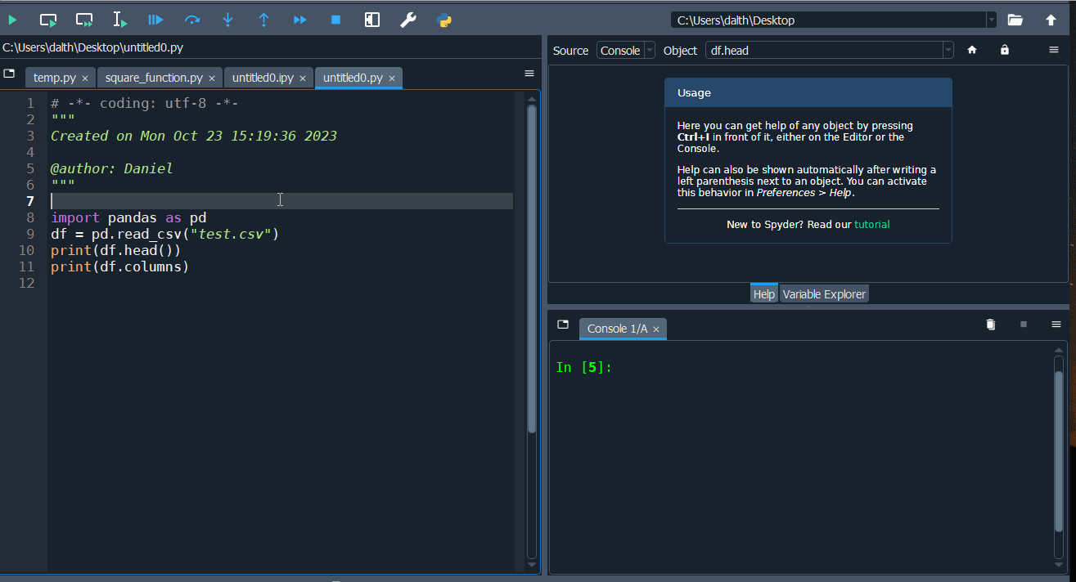
Task: Click the working directory path field
Action: [x=828, y=20]
